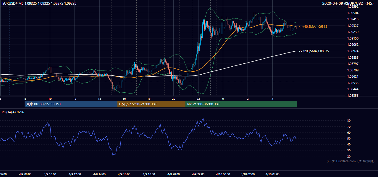Click price scale value 1.08533
The image size is (378, 177).
pyautogui.click(x=353, y=83)
